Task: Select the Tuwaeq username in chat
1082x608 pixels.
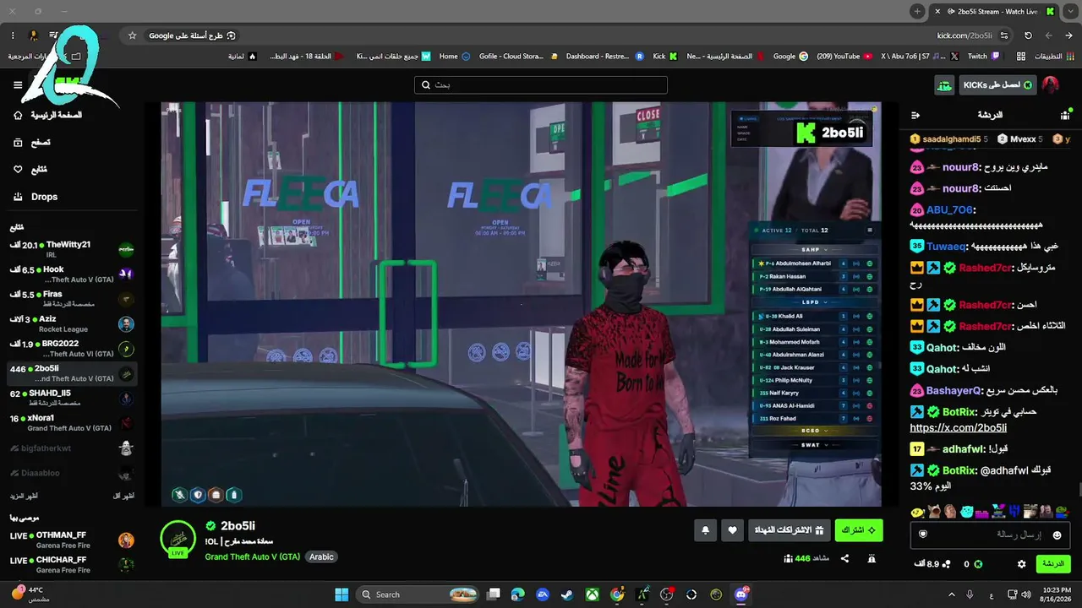Action: point(946,247)
